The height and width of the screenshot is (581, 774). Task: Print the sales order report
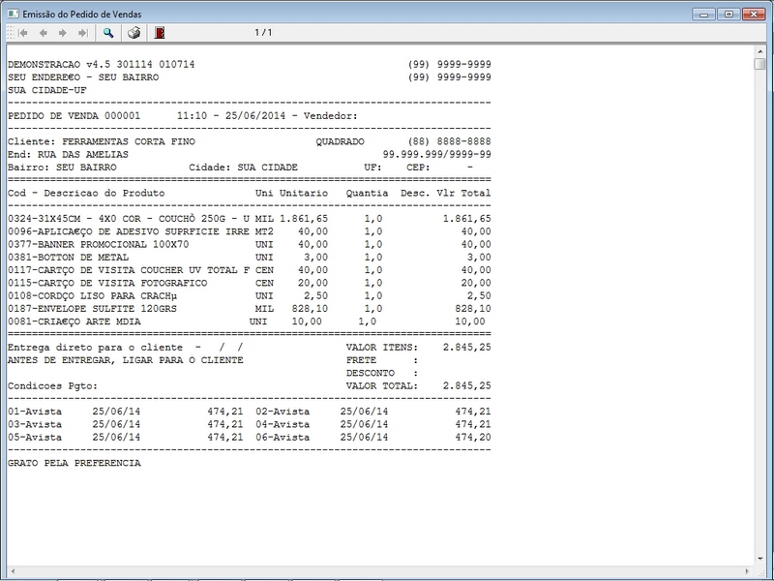(x=134, y=33)
